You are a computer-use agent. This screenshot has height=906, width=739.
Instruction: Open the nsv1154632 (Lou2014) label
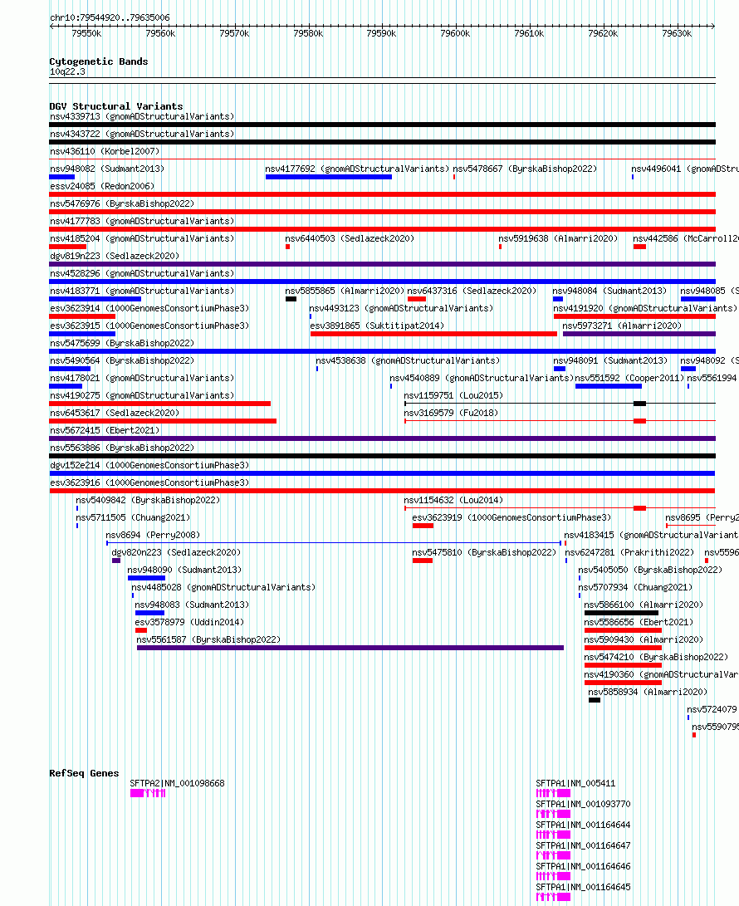pos(453,500)
